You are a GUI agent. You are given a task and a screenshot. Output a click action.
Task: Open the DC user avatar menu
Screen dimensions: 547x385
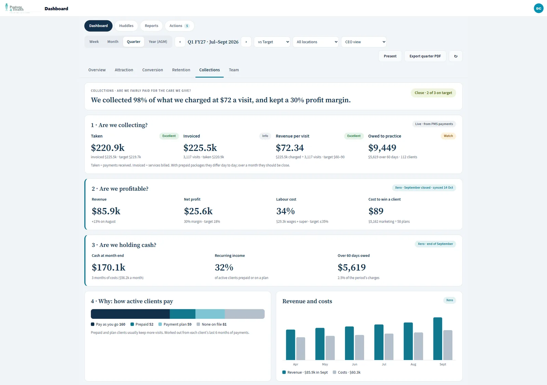tap(538, 8)
